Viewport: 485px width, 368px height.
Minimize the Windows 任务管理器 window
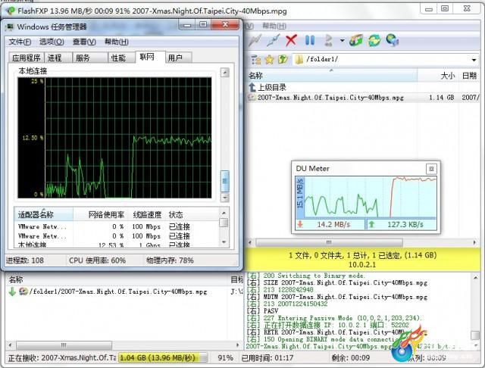[186, 25]
